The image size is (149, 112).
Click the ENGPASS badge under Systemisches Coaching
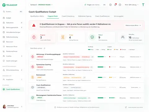point(40,67)
